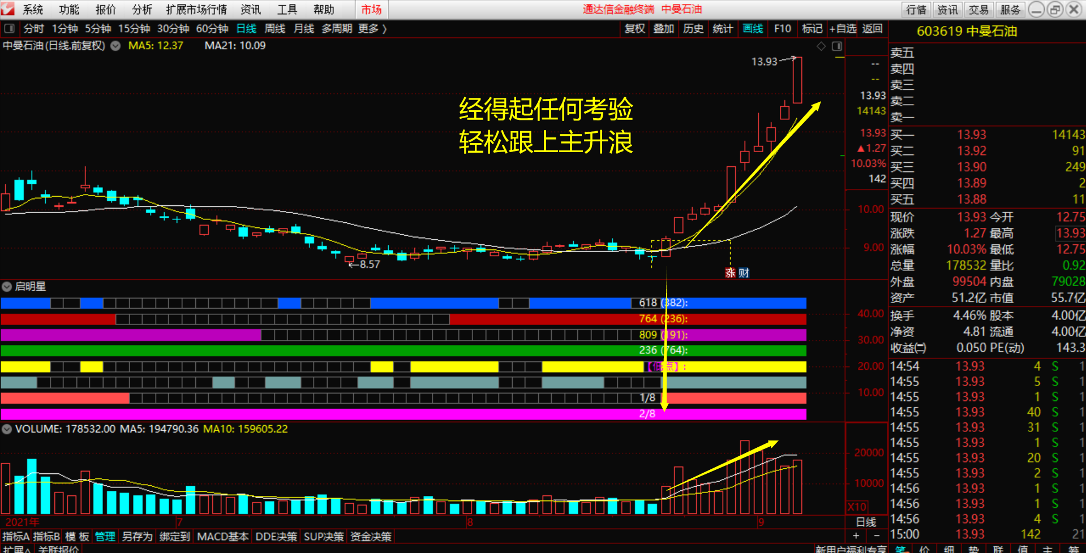Click the blue 618 indicator bar
Screen dimensions: 1086x553
tap(404, 303)
